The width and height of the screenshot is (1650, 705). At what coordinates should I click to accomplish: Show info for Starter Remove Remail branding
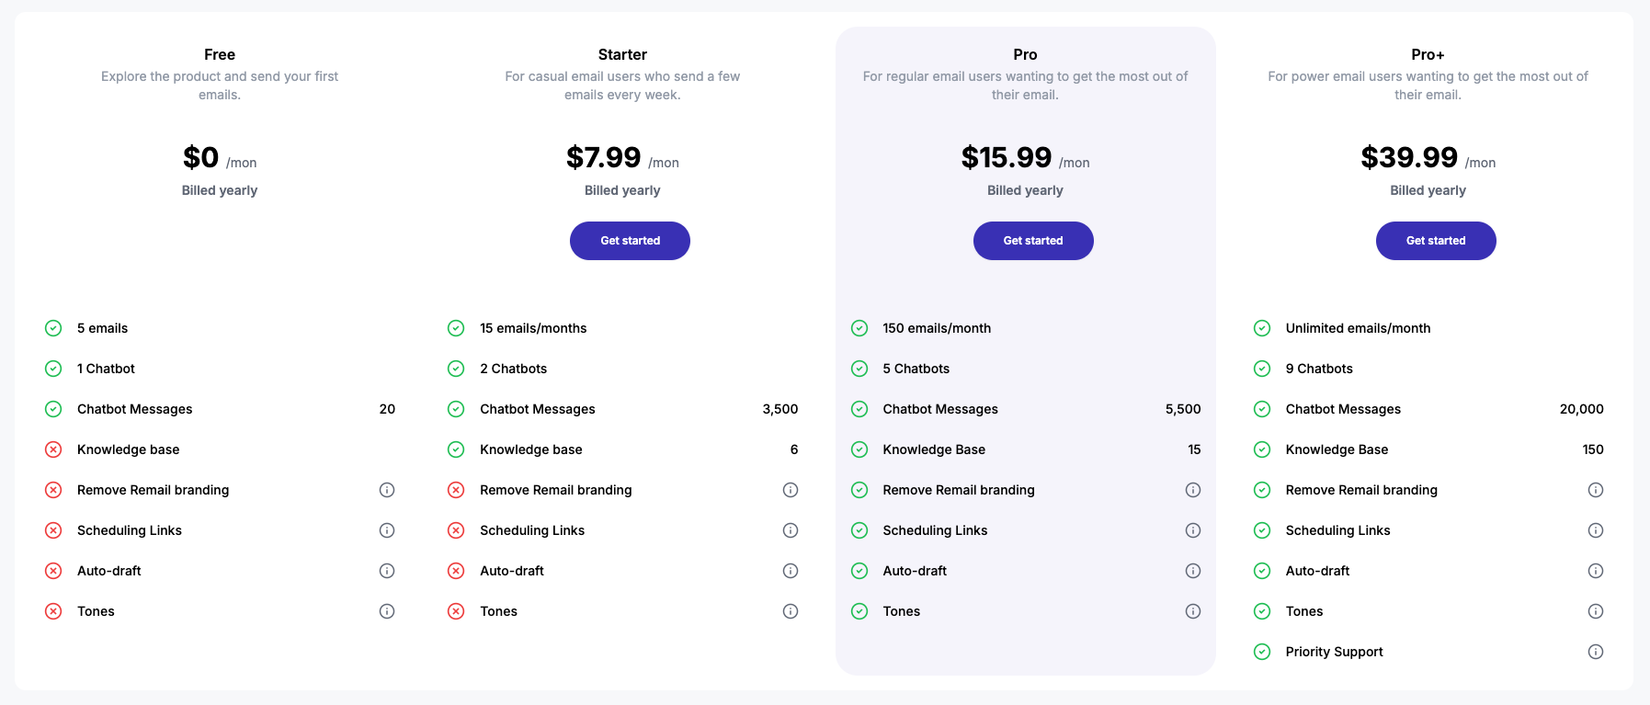(x=791, y=490)
